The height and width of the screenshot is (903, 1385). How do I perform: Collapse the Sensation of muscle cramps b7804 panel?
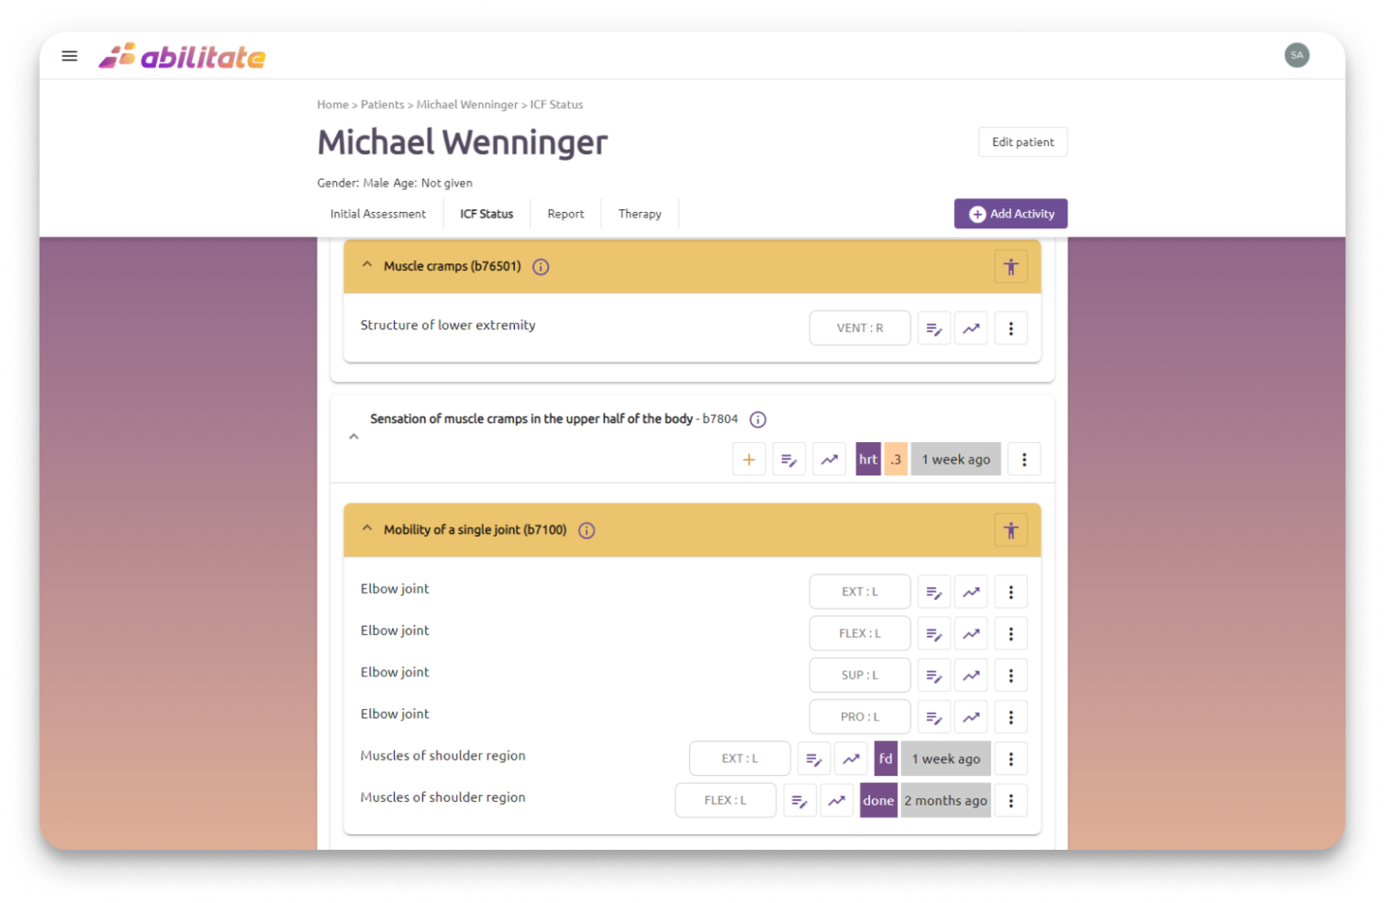[x=354, y=437]
